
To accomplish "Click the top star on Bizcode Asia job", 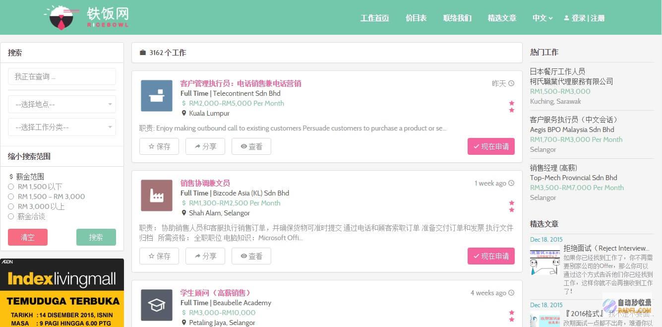I will [x=512, y=203].
